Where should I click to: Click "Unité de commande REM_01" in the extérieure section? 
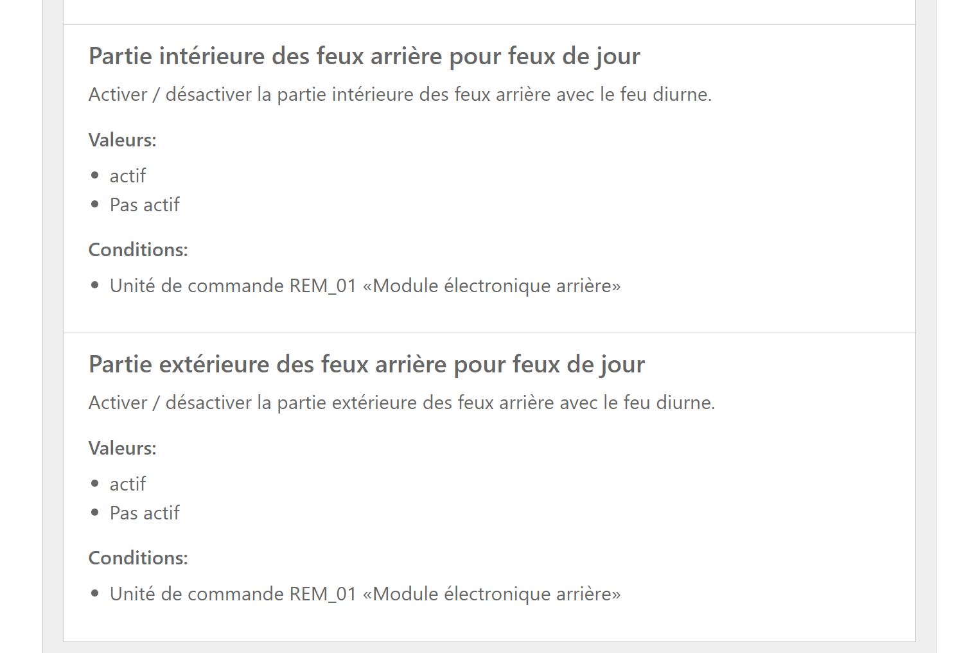pyautogui.click(x=233, y=594)
